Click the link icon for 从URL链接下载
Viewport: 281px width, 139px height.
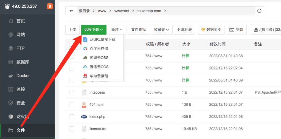[85, 39]
